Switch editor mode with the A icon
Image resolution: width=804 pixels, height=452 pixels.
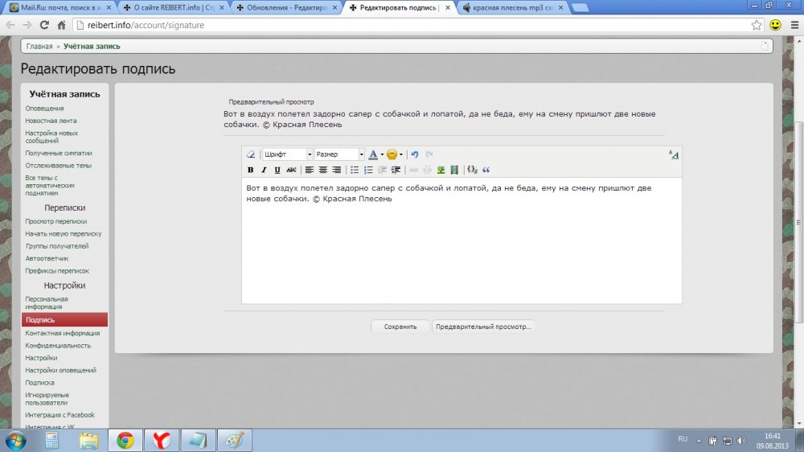point(673,154)
